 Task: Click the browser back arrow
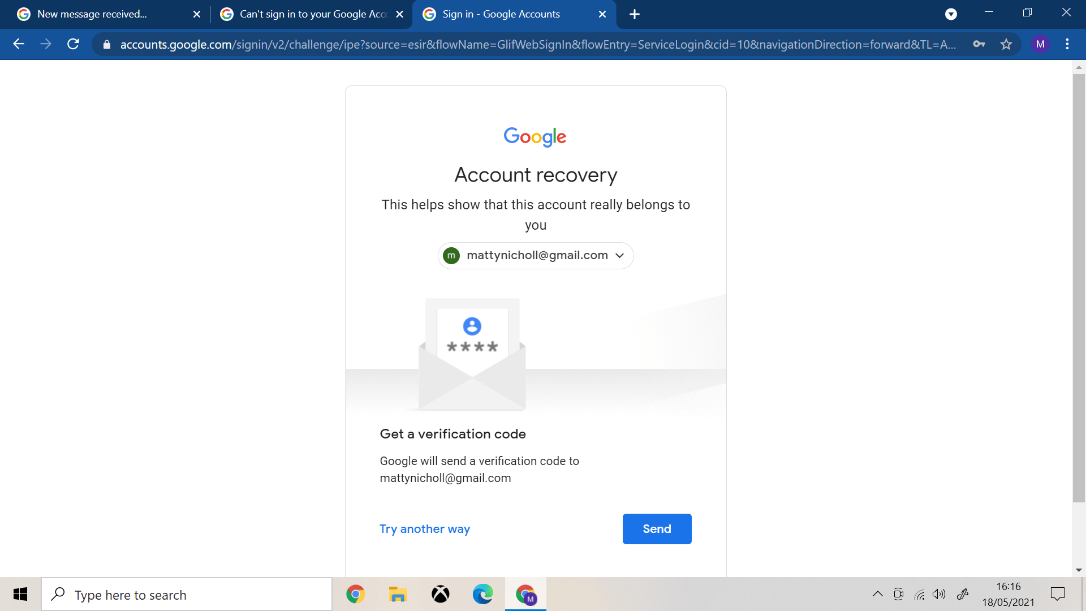coord(19,44)
